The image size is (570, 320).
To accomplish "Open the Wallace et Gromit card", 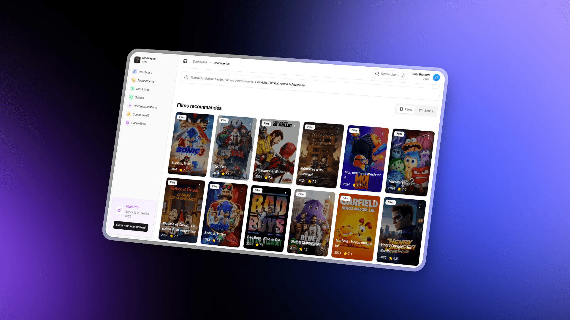I will tap(182, 210).
